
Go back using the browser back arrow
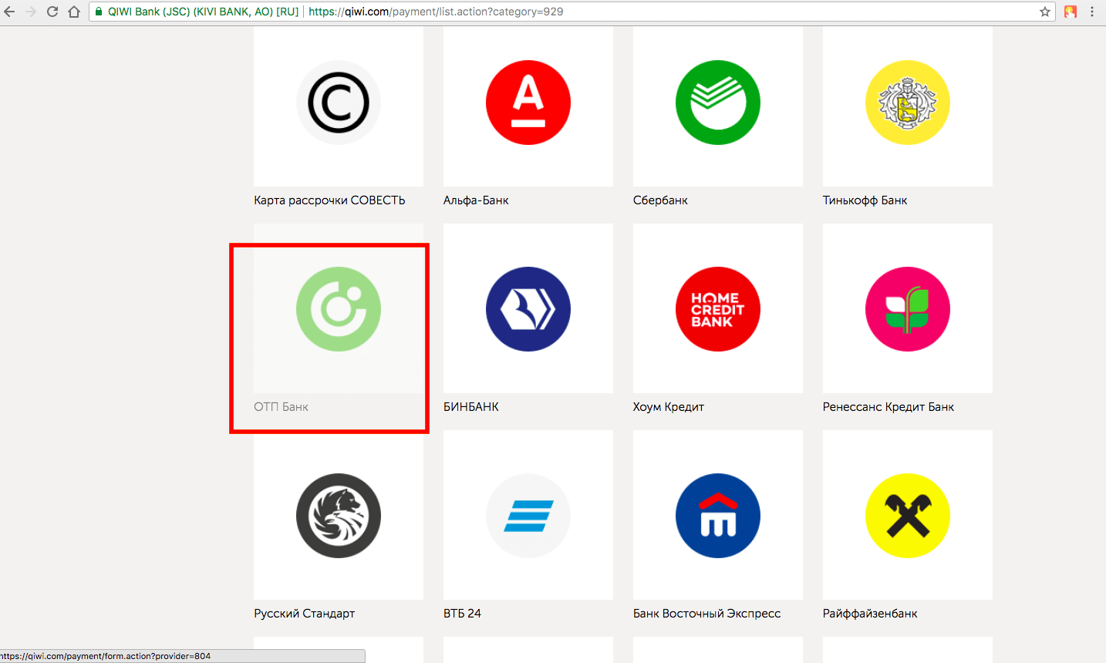click(x=10, y=12)
